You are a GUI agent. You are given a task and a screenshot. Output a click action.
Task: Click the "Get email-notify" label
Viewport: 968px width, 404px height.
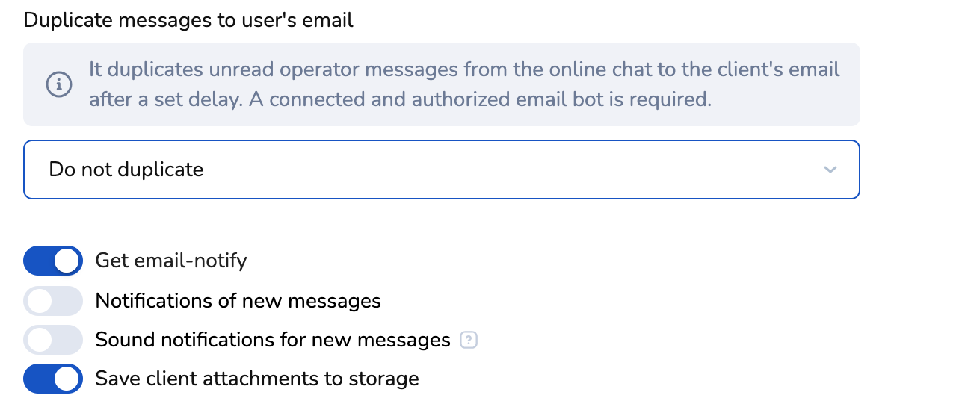[x=170, y=261]
